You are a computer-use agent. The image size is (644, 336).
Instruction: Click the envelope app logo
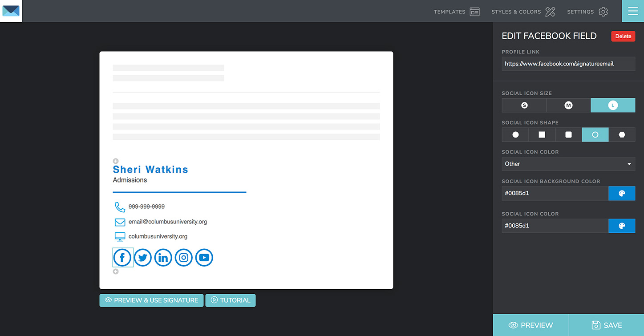(11, 11)
